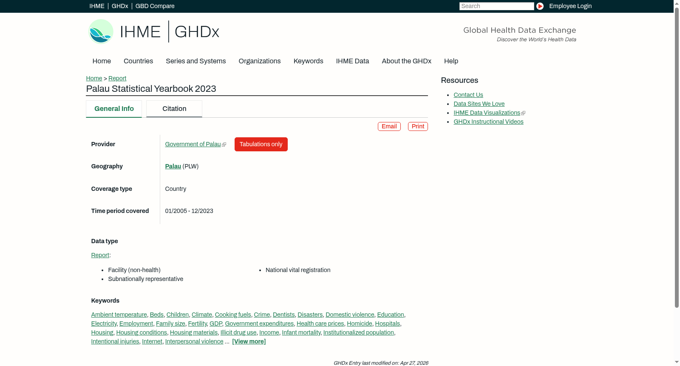The image size is (680, 366).
Task: Open the Climate keyword link
Action: [202, 315]
